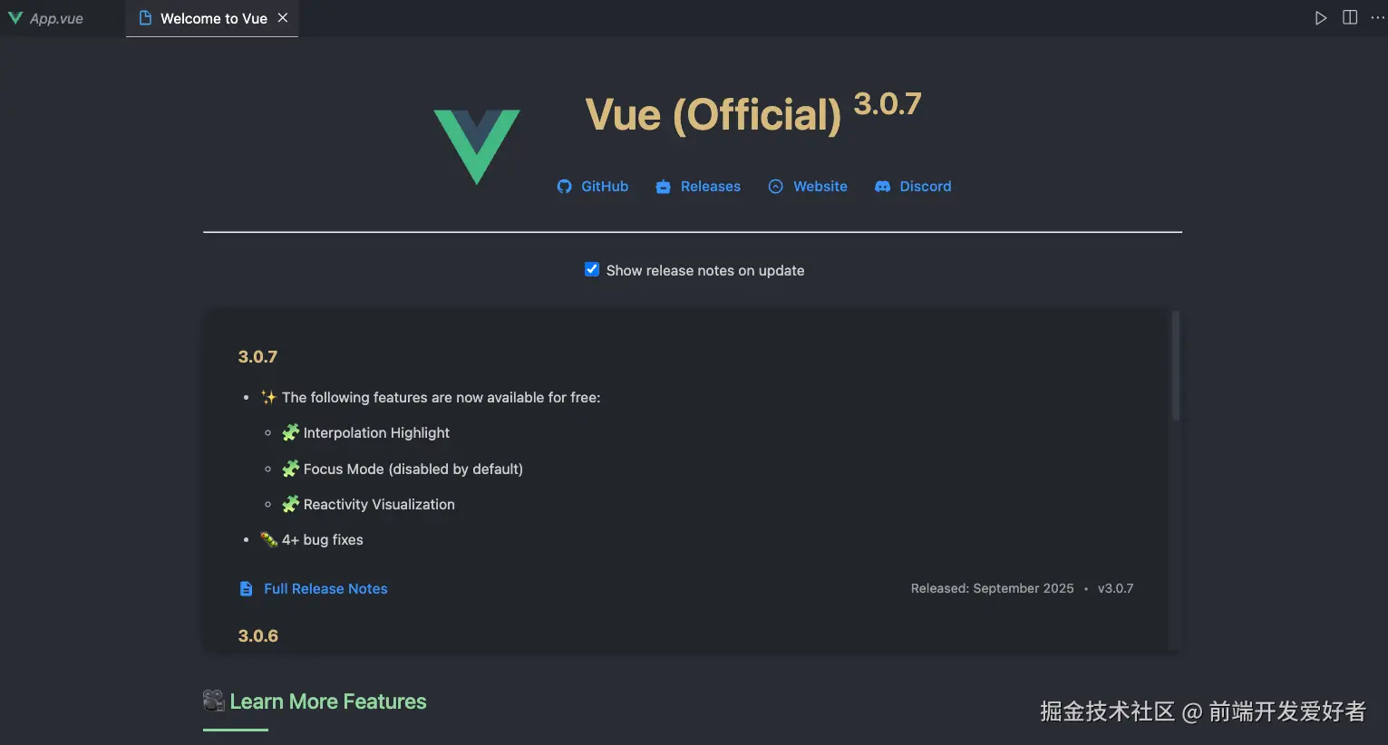Click the split editor icon
The image size is (1388, 745).
tap(1349, 18)
